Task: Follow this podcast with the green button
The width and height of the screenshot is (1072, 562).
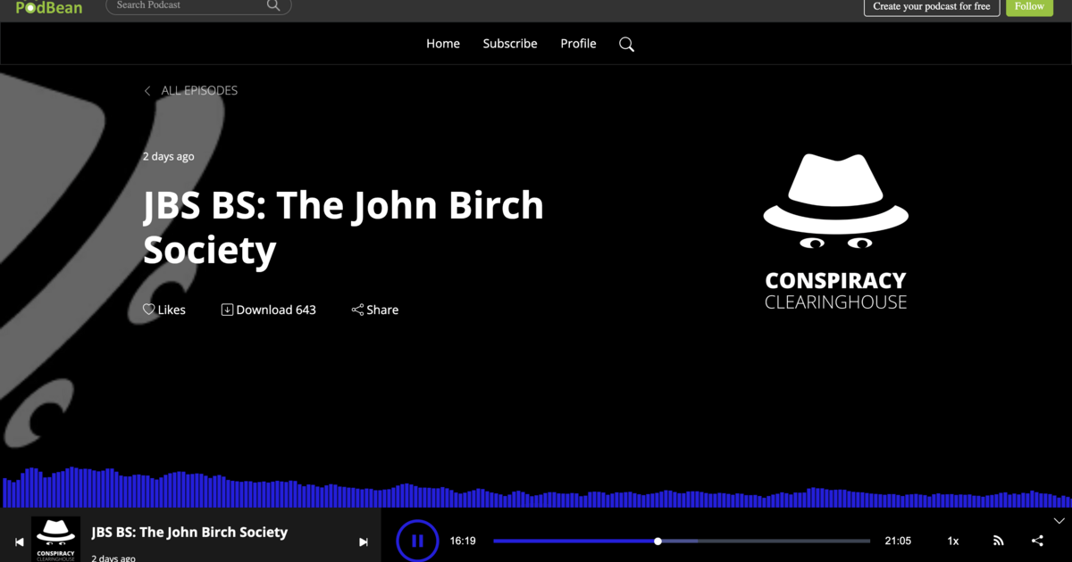Action: tap(1029, 7)
